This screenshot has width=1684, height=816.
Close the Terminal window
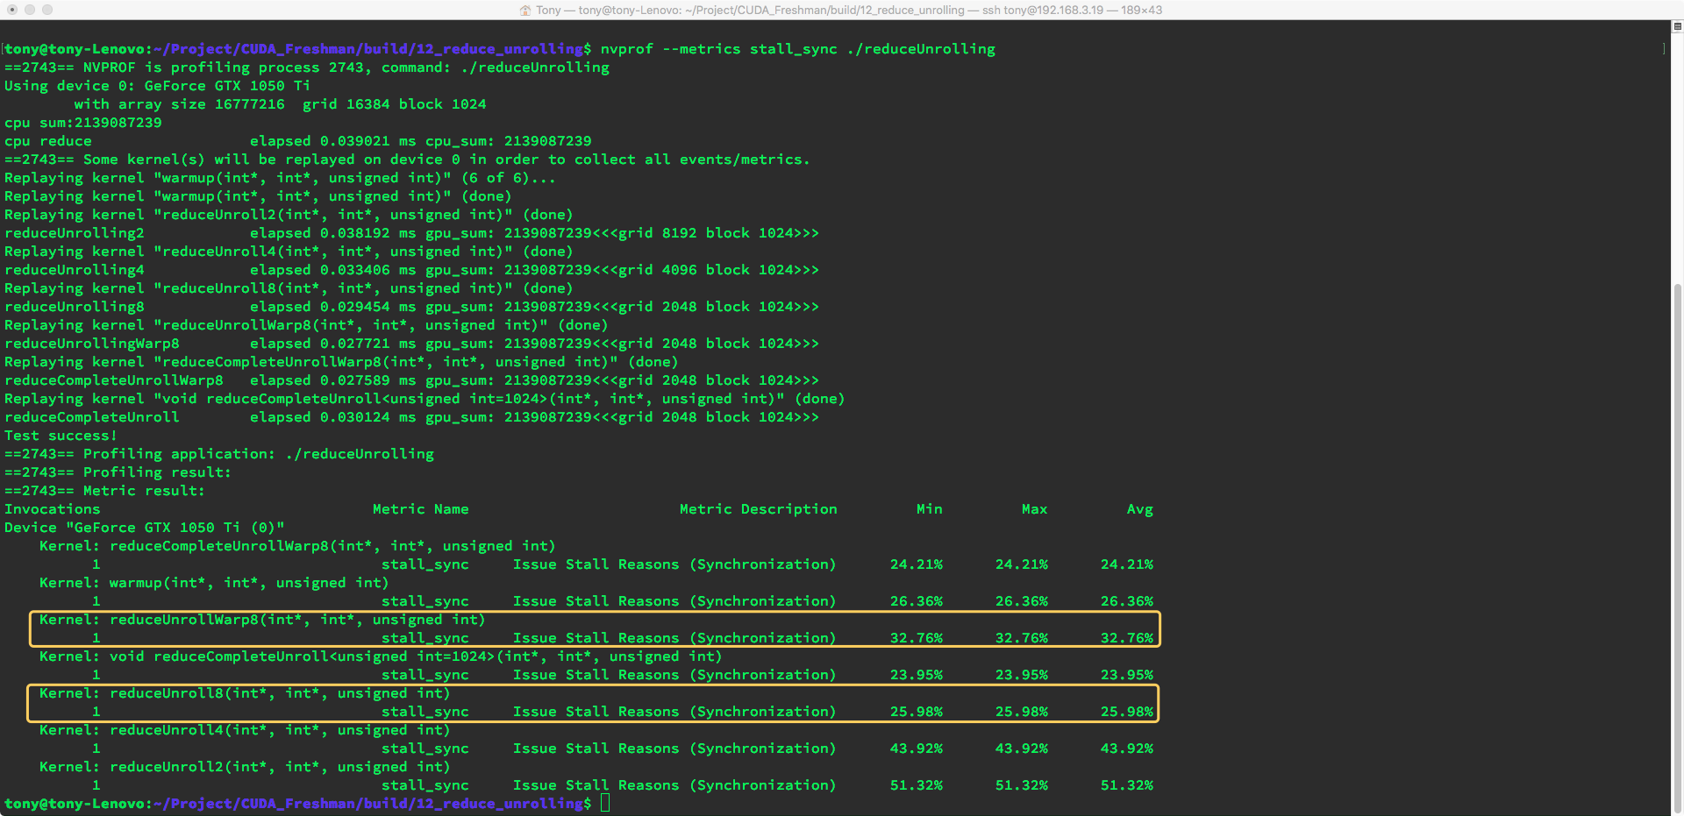[x=12, y=10]
